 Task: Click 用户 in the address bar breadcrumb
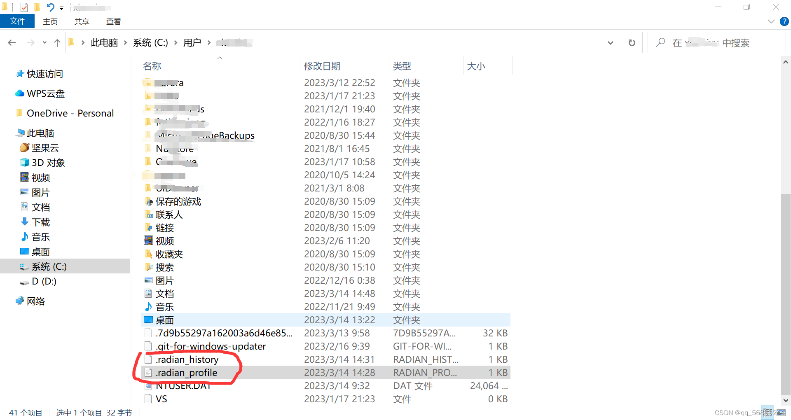click(192, 42)
